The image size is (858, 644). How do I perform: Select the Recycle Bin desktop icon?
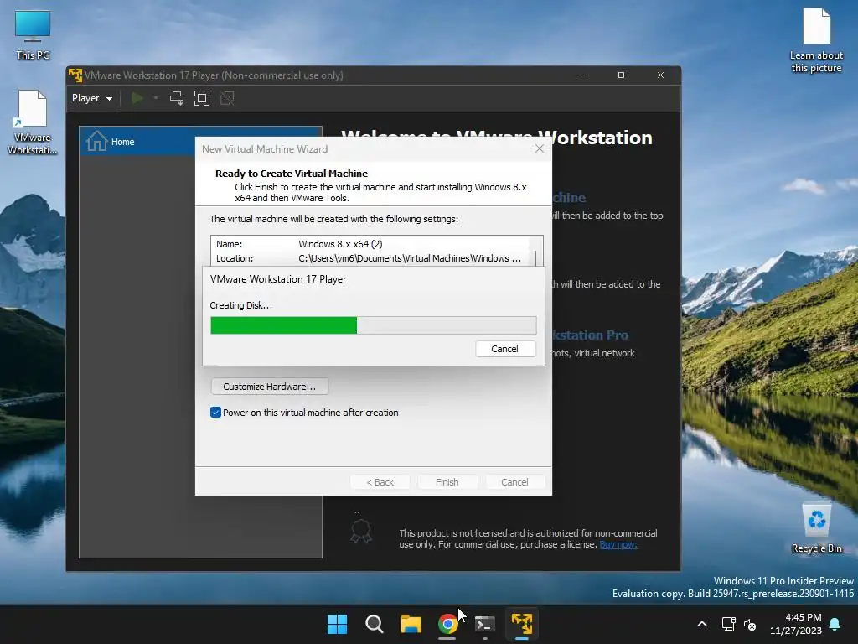(816, 528)
